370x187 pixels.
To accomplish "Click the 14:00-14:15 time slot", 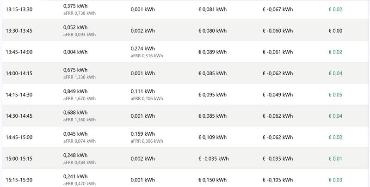I will pos(19,73).
